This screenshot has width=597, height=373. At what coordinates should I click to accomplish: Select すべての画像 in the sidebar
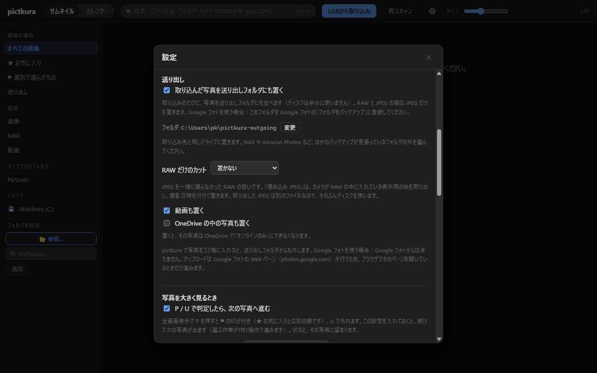coord(51,48)
